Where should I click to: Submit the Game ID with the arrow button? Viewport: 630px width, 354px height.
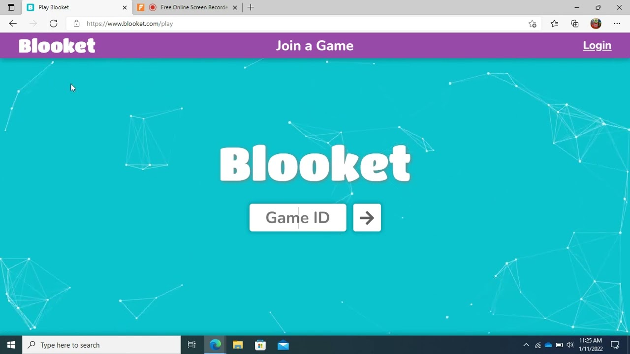click(x=367, y=218)
